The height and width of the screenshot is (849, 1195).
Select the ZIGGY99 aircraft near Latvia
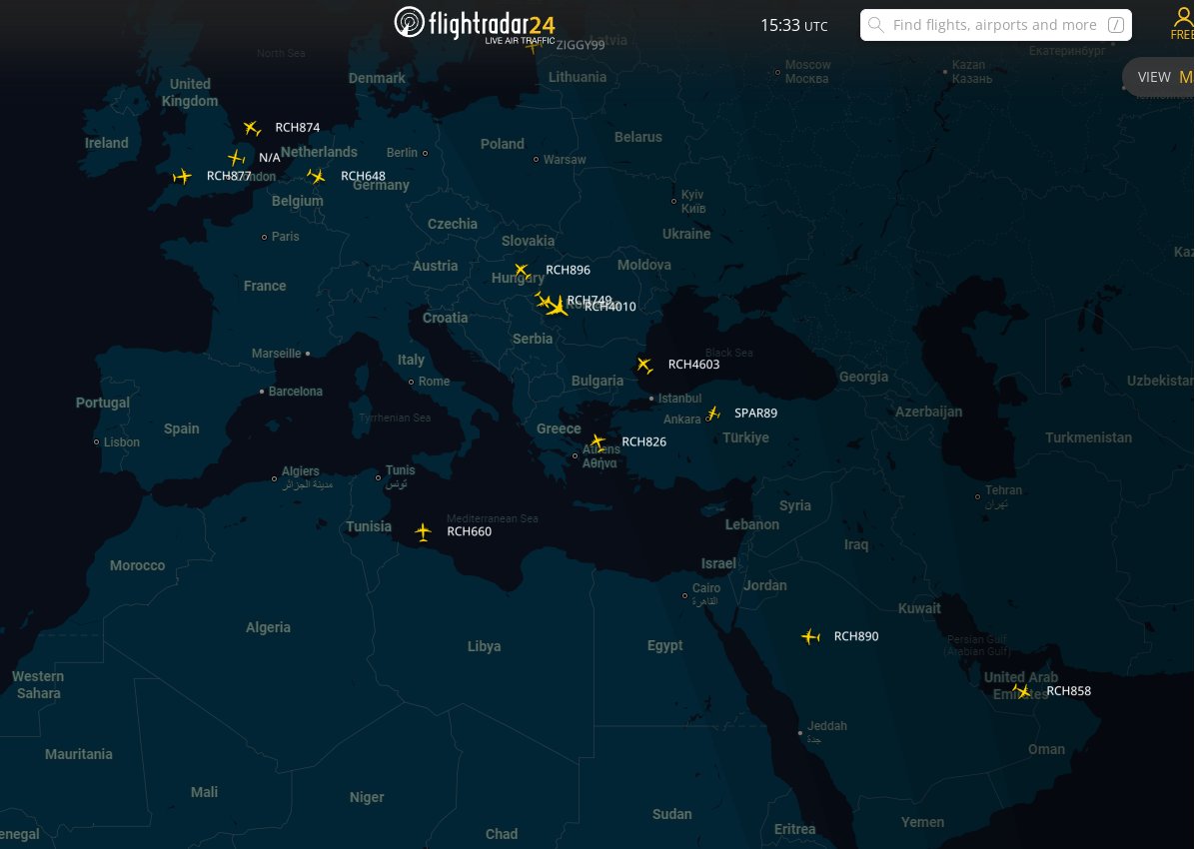[535, 46]
